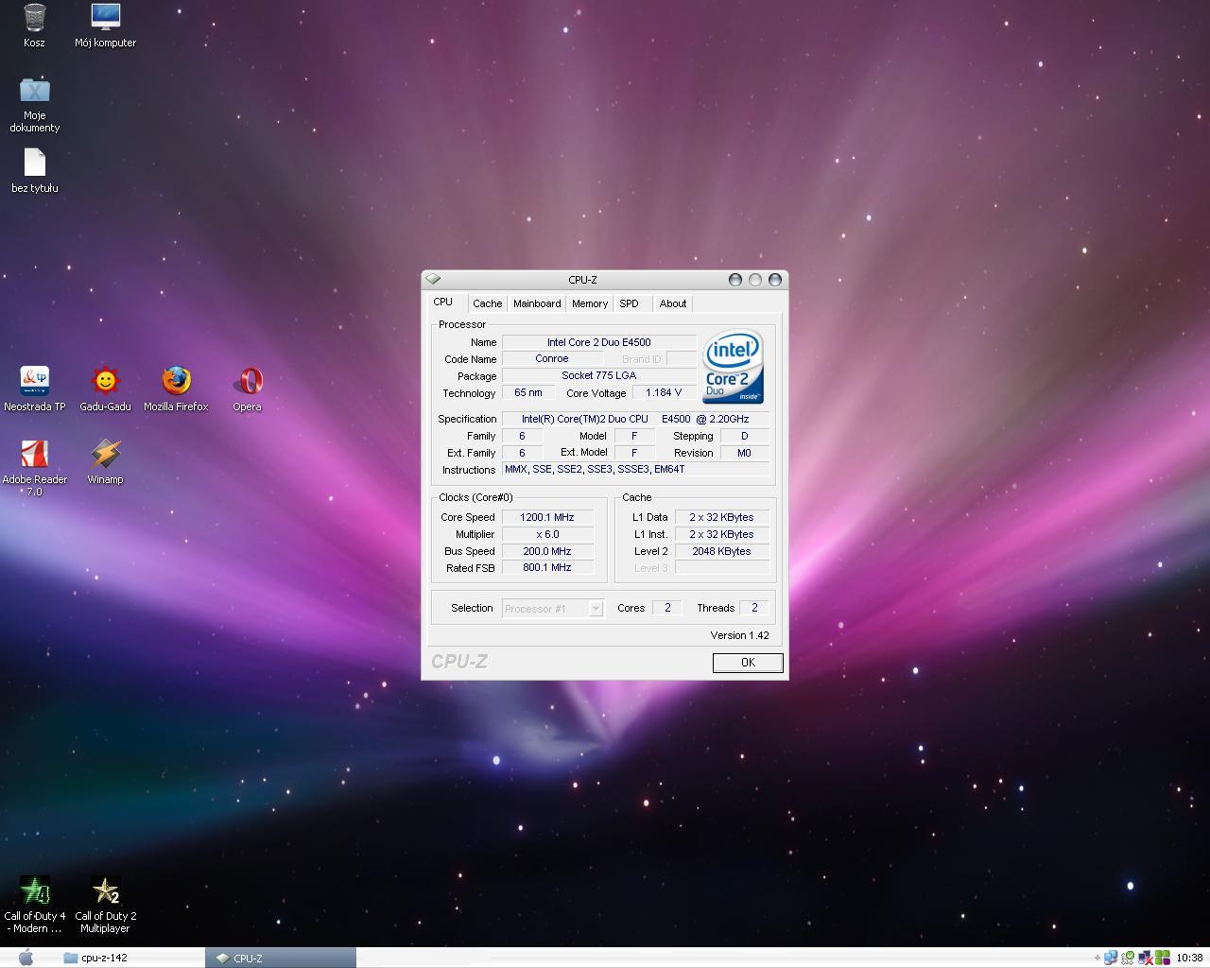This screenshot has width=1210, height=968.
Task: Click the OK button in CPU-Z
Action: (x=748, y=663)
